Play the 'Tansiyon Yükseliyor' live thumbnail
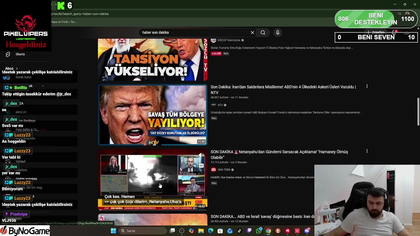Image resolution: width=420 pixels, height=236 pixels. point(153,59)
